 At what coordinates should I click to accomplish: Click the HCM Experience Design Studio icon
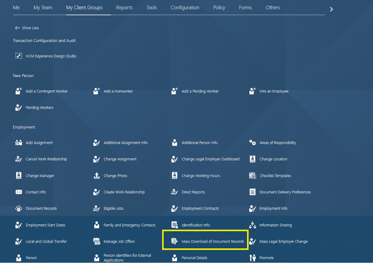(x=19, y=56)
